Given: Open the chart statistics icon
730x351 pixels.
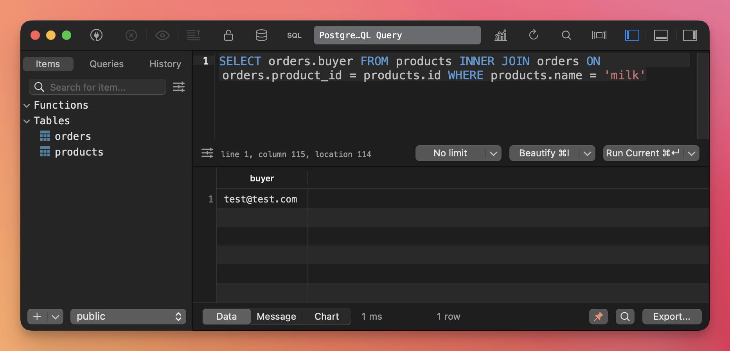Looking at the screenshot, I should 501,35.
